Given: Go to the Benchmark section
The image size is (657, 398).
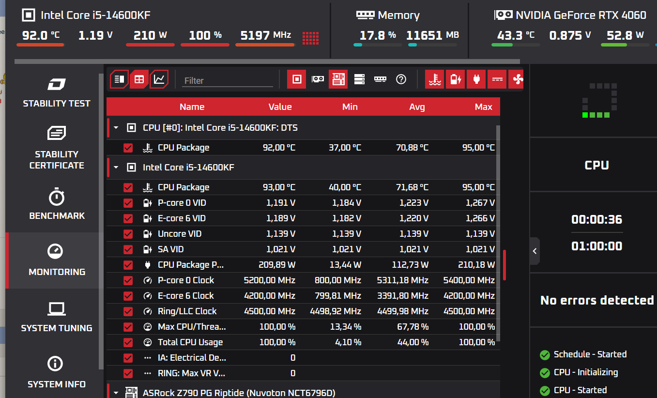Looking at the screenshot, I should coord(56,204).
